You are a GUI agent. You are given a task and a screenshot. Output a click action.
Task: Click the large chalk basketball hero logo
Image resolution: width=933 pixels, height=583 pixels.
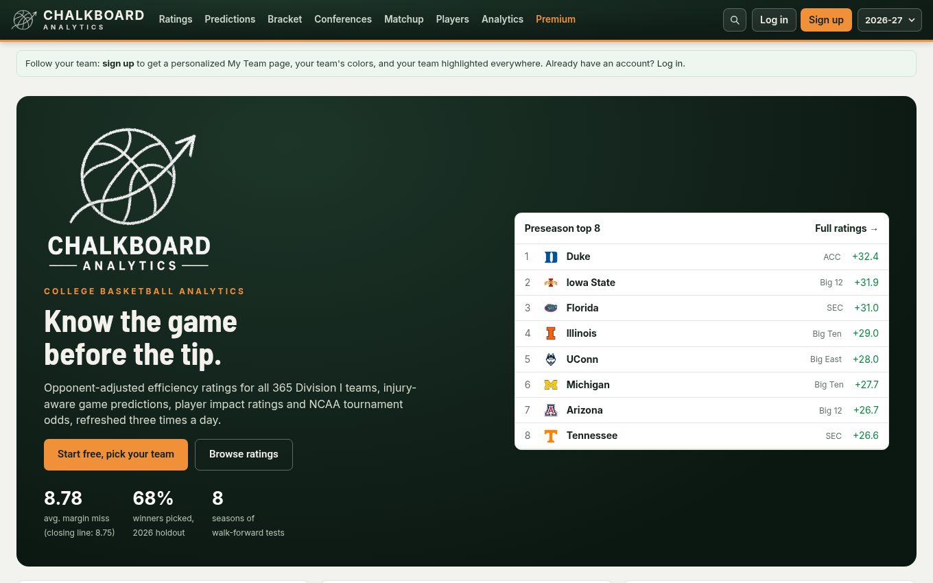[129, 200]
